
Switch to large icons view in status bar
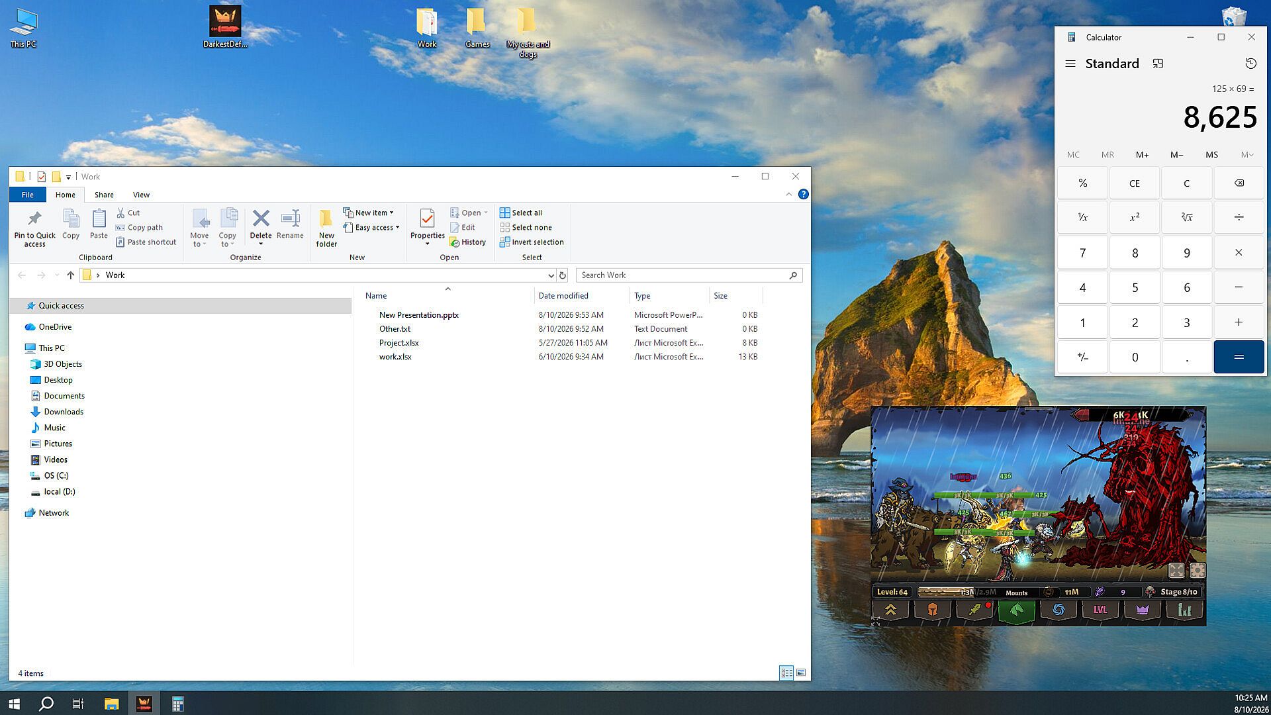click(801, 673)
